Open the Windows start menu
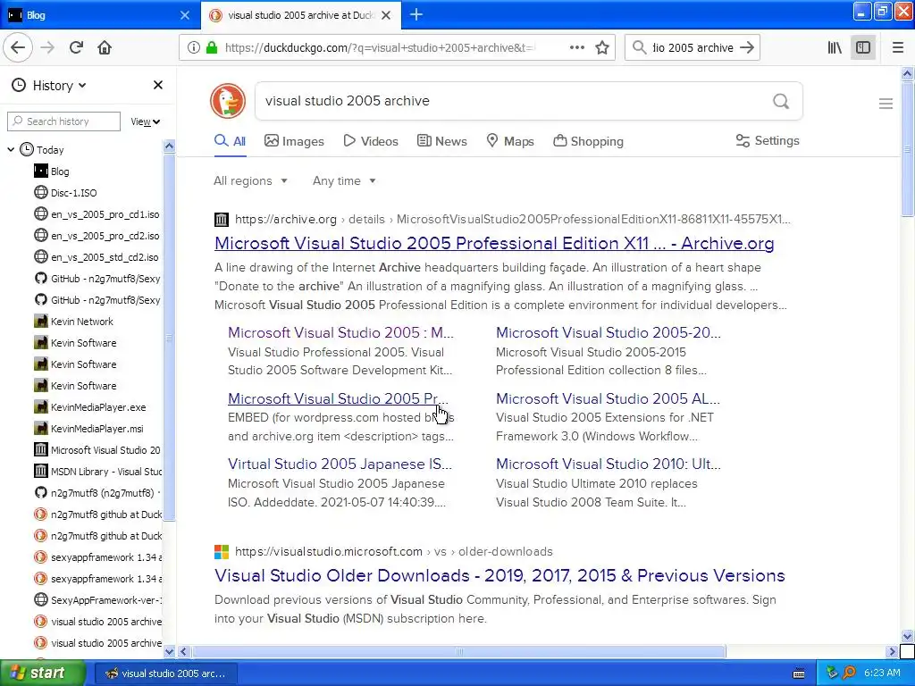Image resolution: width=915 pixels, height=686 pixels. [42, 673]
